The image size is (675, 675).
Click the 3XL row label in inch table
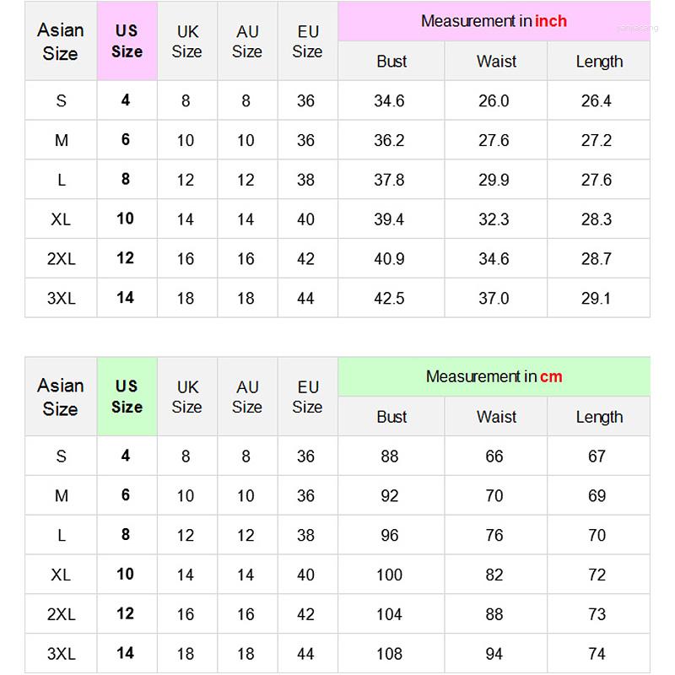point(61,298)
